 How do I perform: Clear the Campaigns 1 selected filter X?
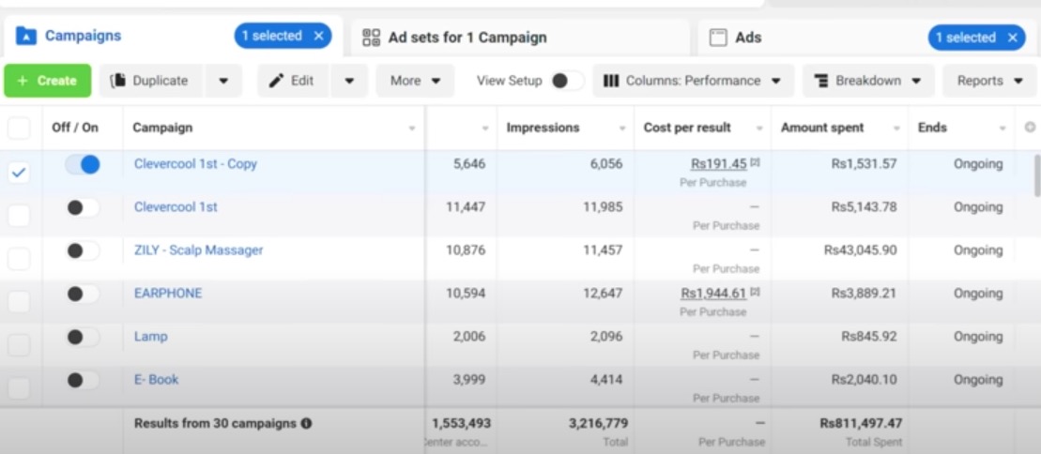tap(318, 36)
